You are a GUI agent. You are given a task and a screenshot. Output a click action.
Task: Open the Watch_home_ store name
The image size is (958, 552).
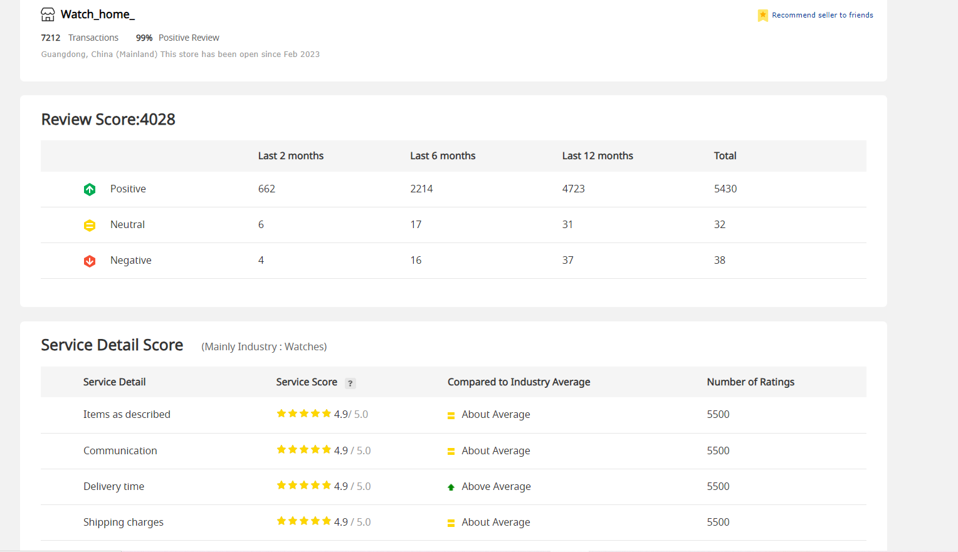coord(98,14)
